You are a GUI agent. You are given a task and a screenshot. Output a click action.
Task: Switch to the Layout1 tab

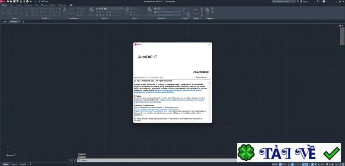(14, 164)
